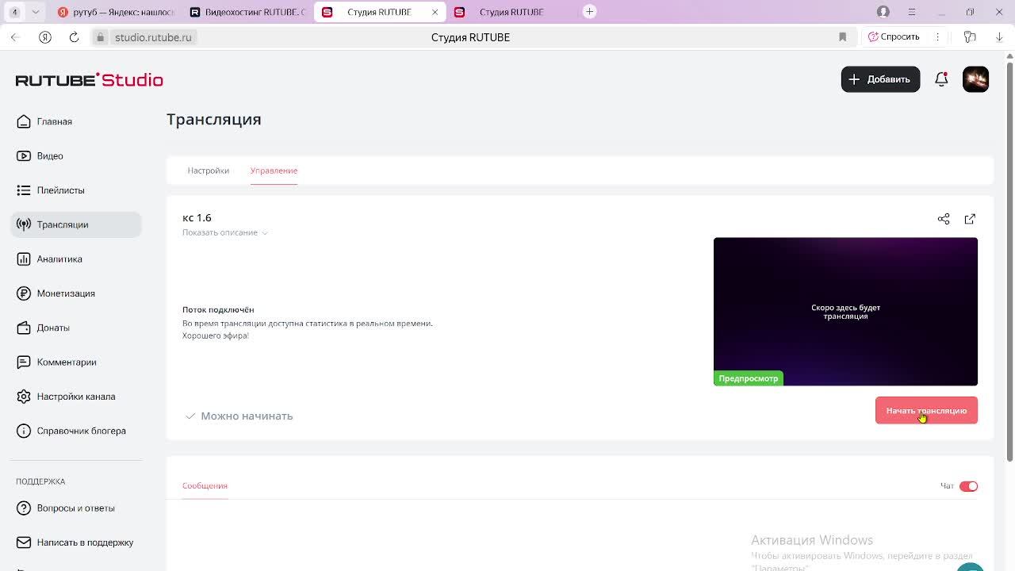Open the channel avatar menu

[975, 79]
